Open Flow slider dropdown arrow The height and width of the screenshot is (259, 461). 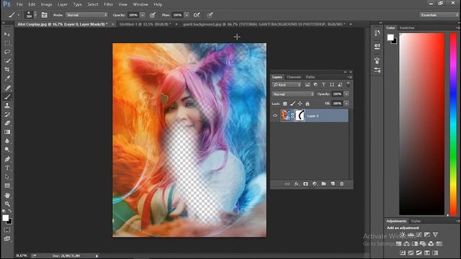tap(187, 15)
